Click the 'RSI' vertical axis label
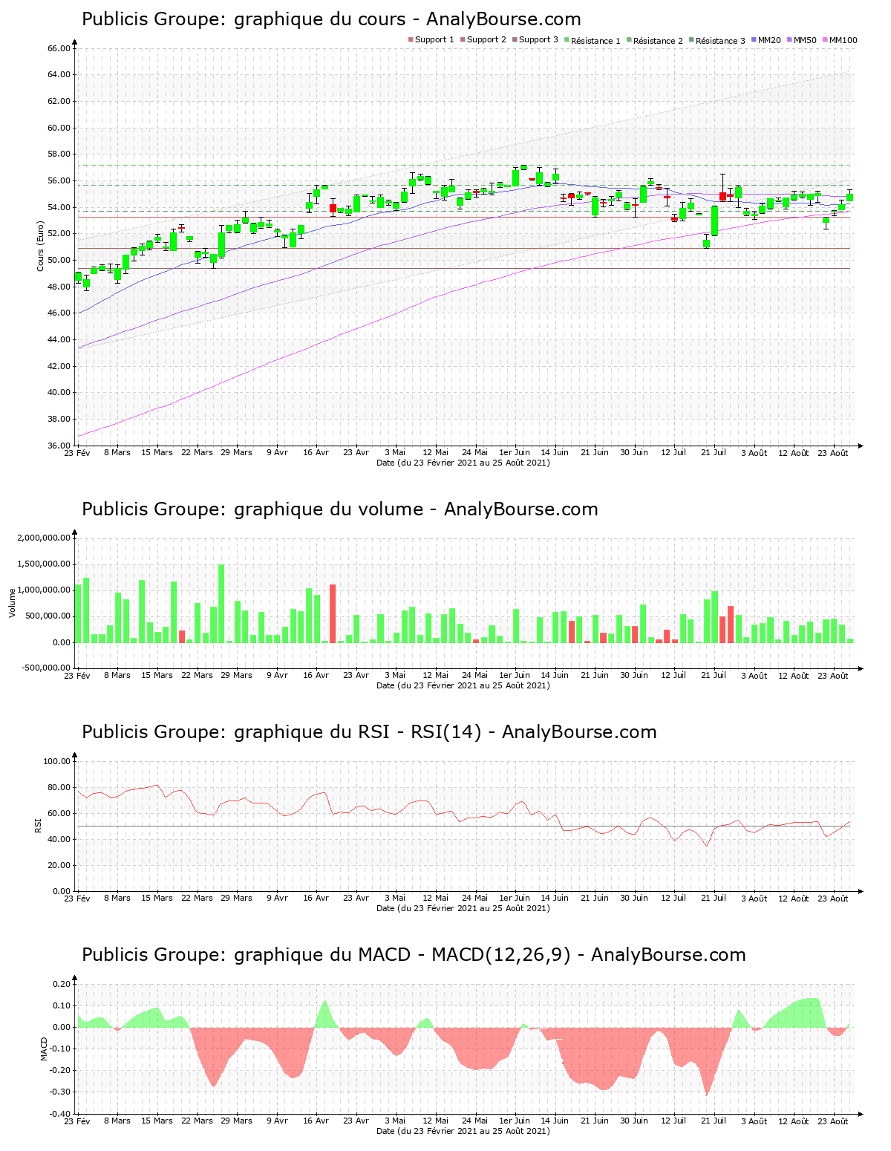Image resolution: width=891 pixels, height=1151 pixels. (37, 825)
